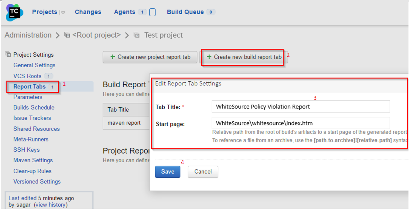Click the TeamCity logo icon

[x=14, y=12]
